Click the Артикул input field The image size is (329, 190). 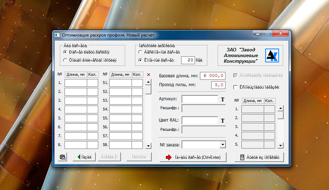200,99
